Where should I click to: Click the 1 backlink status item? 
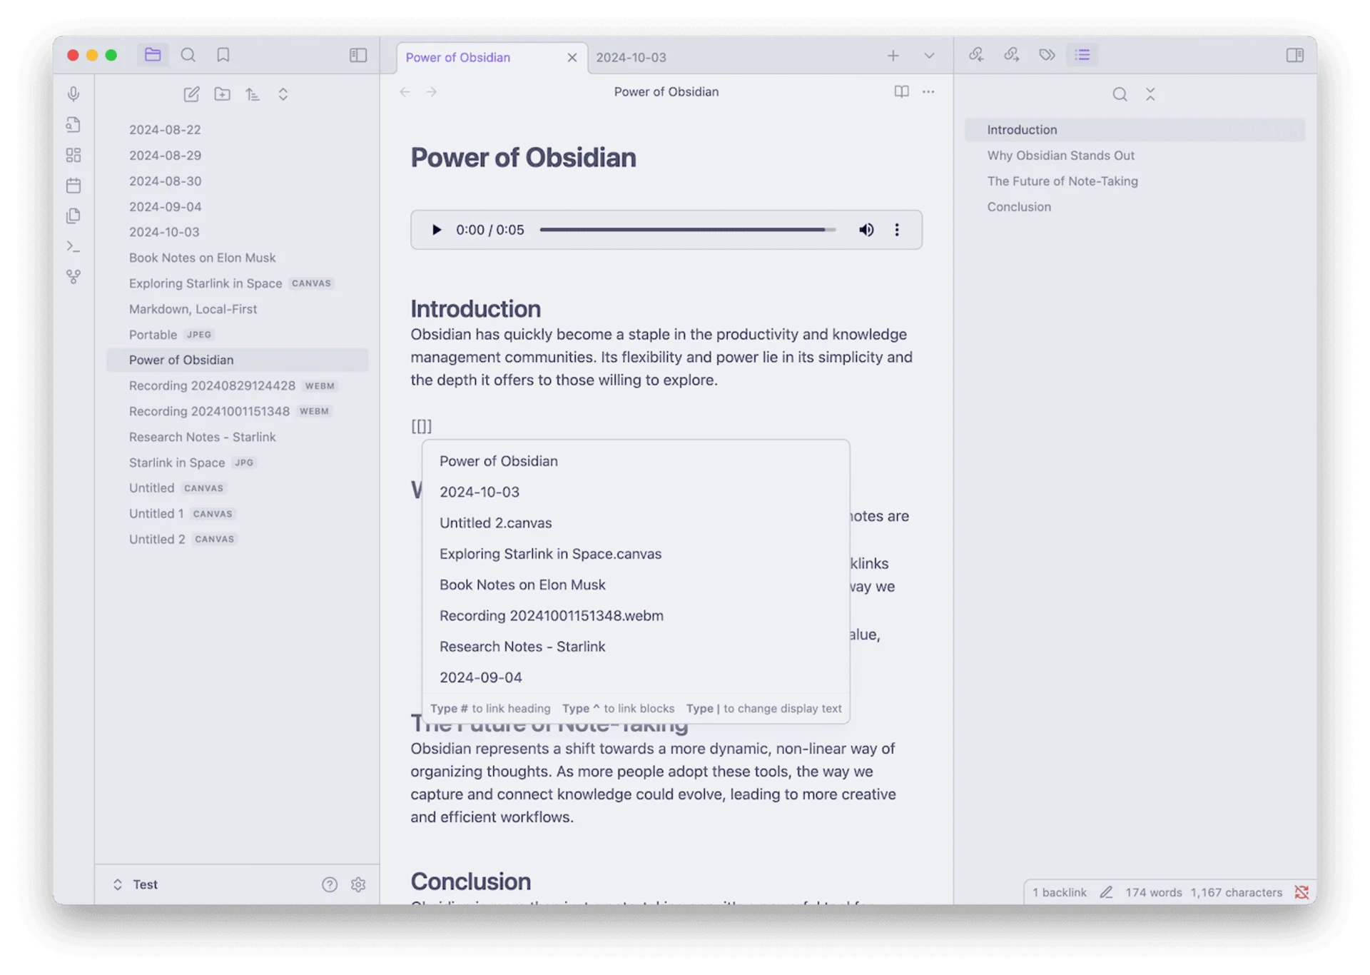tap(1059, 892)
